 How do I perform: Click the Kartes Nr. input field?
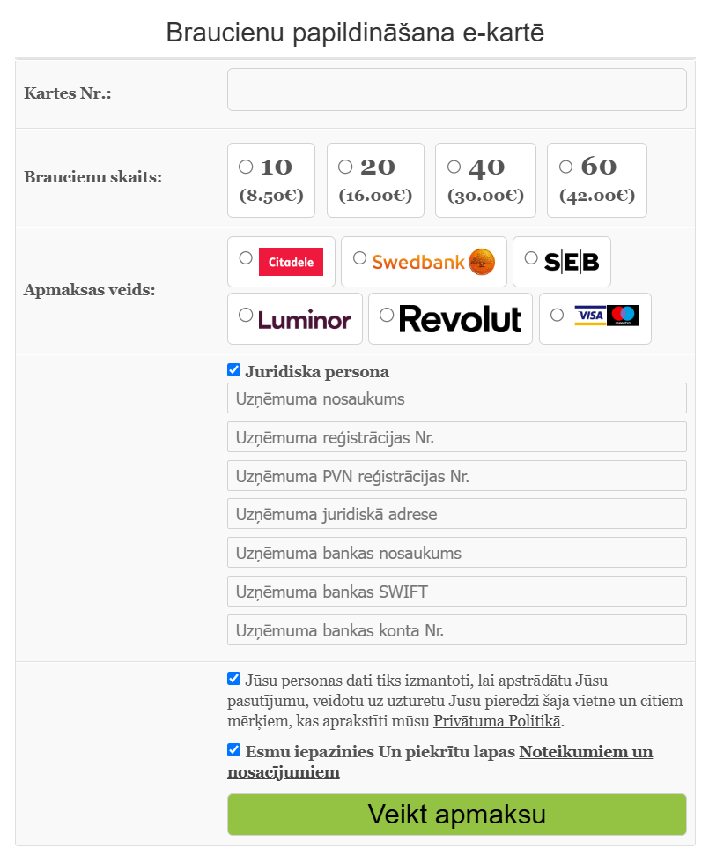click(x=456, y=90)
